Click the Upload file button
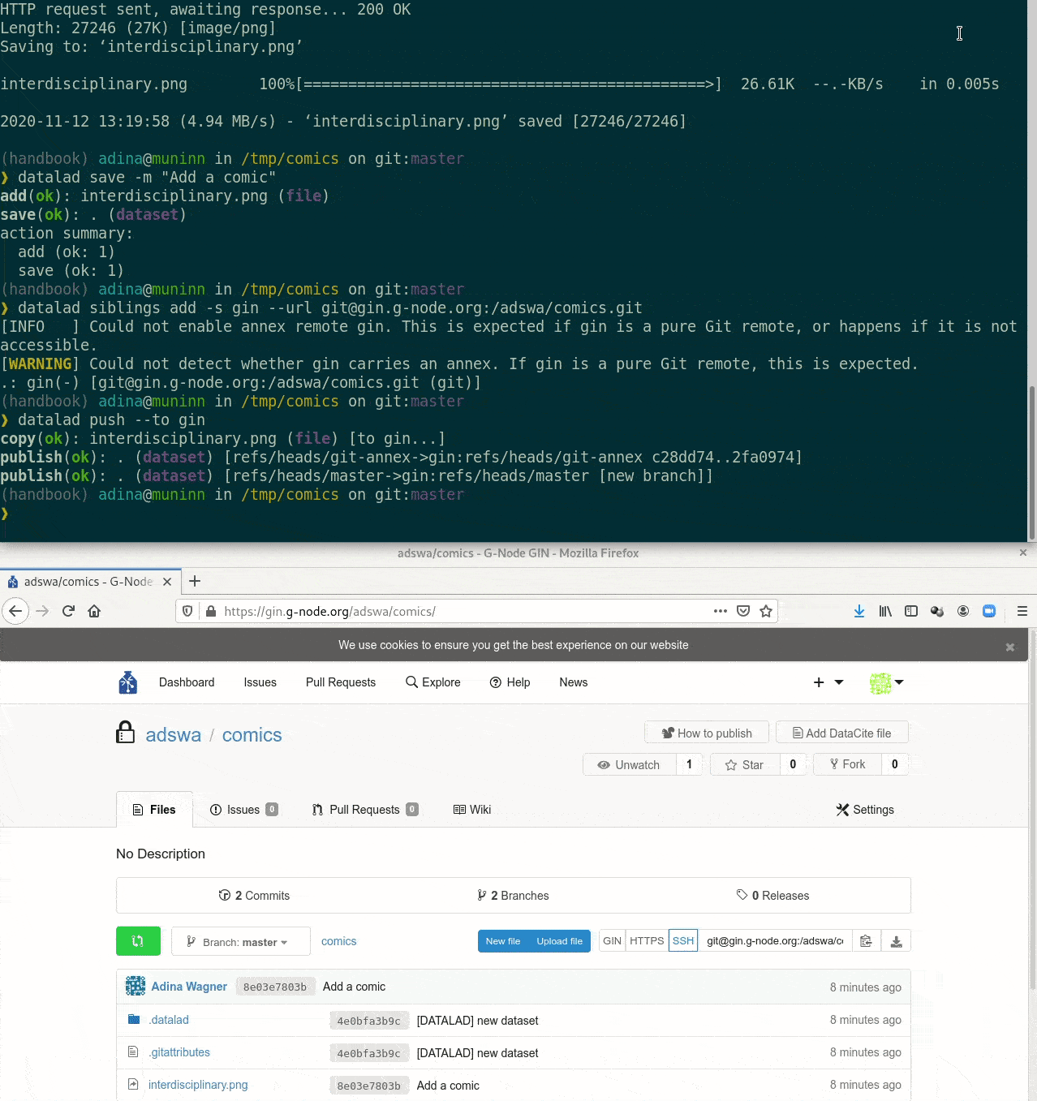 click(559, 941)
